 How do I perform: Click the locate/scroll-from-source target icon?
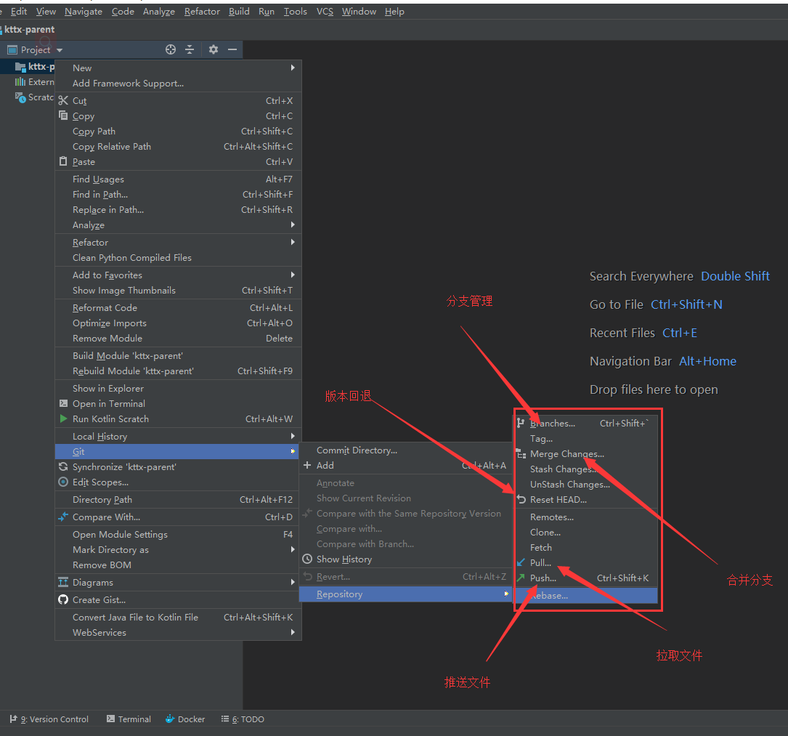point(171,49)
